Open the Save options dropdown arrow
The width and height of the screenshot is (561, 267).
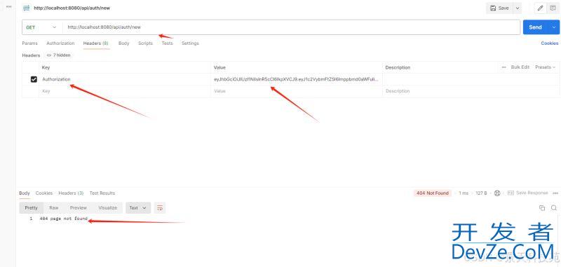[x=518, y=8]
